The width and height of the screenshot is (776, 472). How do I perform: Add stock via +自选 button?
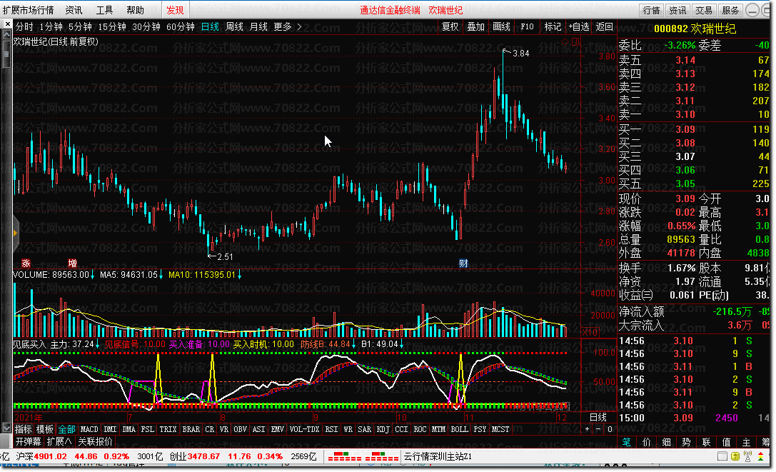[578, 26]
